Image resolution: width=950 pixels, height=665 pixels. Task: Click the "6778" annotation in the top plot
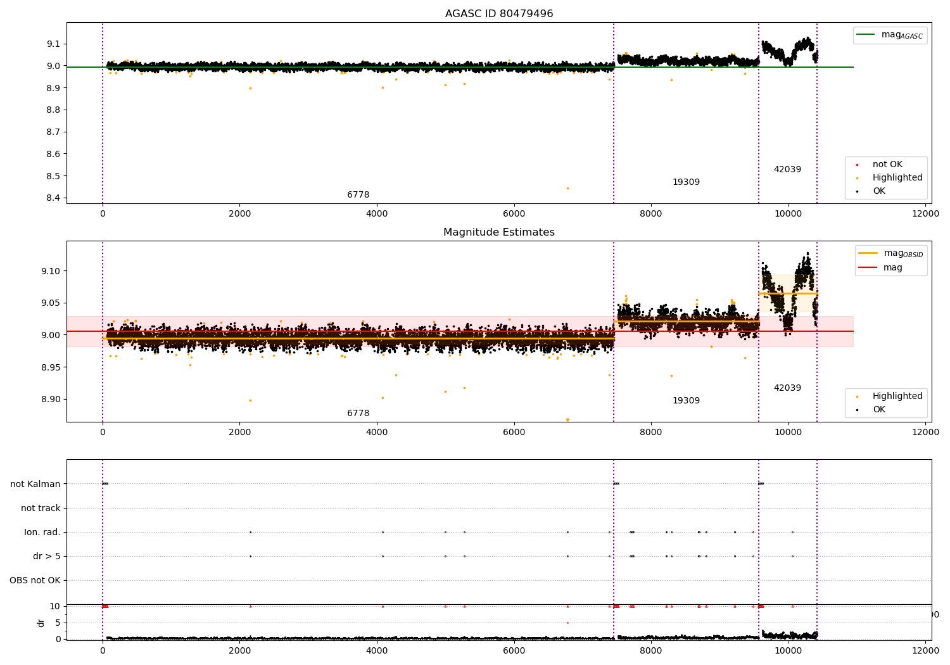(x=358, y=195)
